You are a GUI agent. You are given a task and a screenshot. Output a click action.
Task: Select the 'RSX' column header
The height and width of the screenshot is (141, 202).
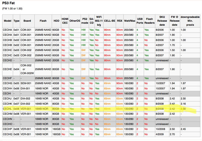[120, 21]
